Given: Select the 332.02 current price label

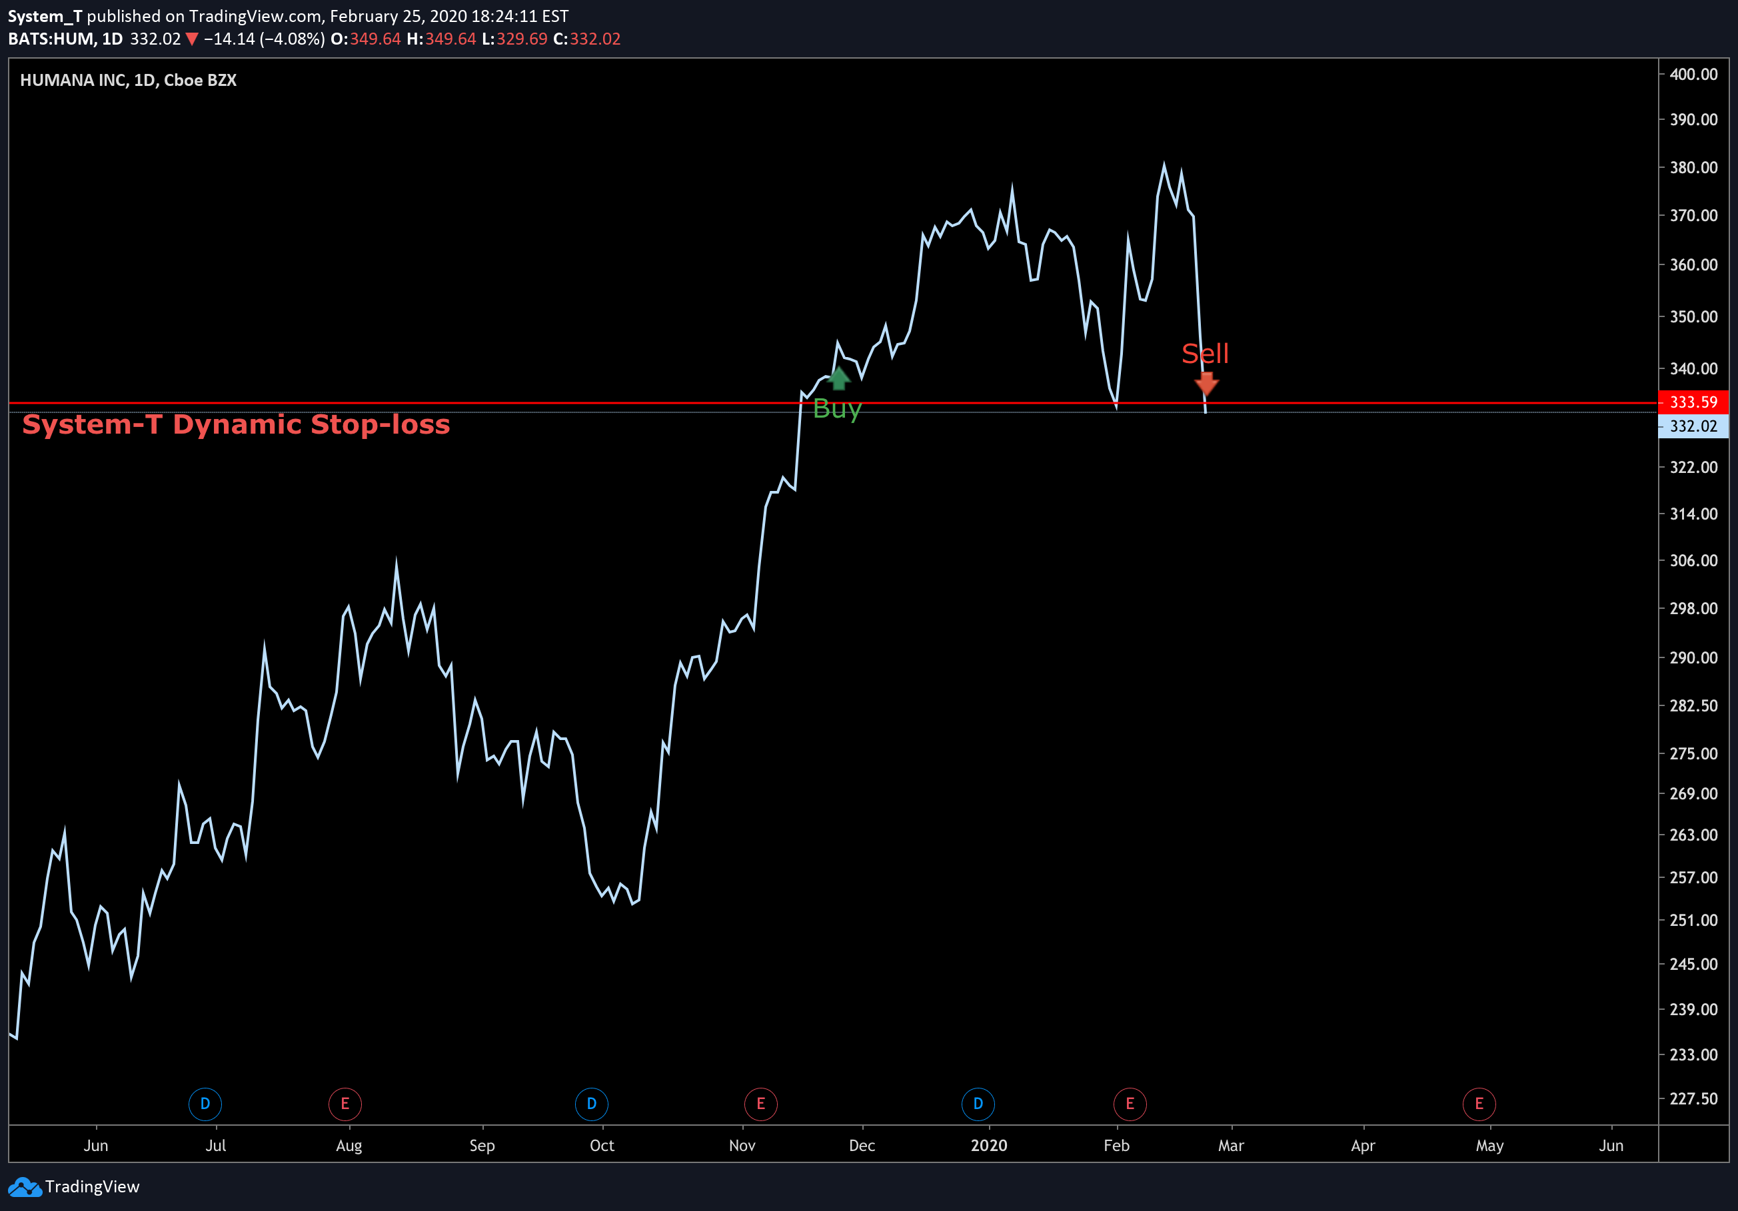Looking at the screenshot, I should click(1693, 426).
